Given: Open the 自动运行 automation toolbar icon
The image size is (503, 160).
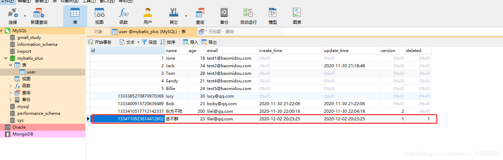Looking at the screenshot, I should coord(249,16).
